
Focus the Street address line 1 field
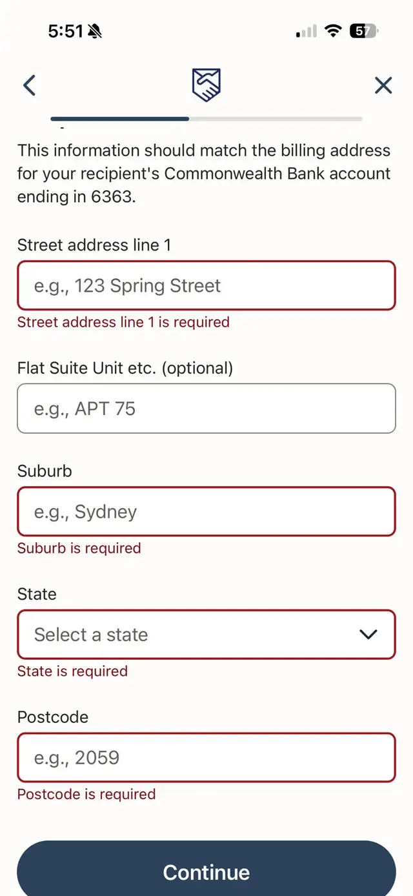[x=206, y=285]
